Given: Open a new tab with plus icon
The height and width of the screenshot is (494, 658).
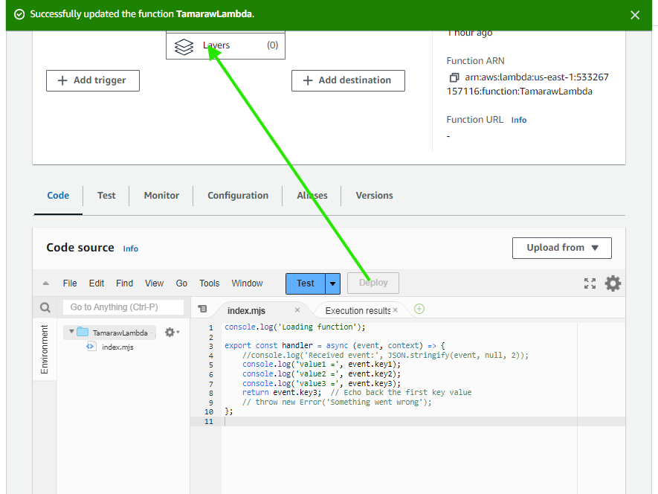Looking at the screenshot, I should point(419,309).
